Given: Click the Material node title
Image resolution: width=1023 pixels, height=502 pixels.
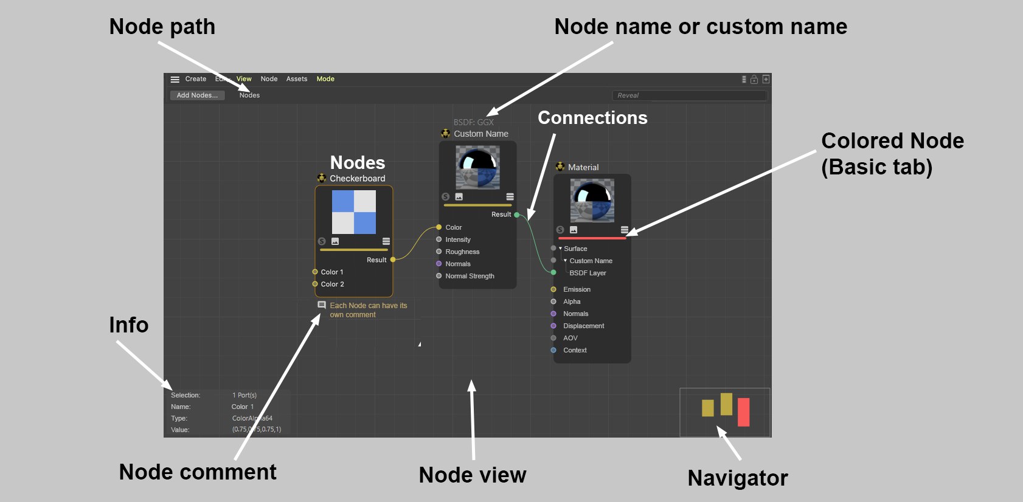Looking at the screenshot, I should click(x=583, y=167).
